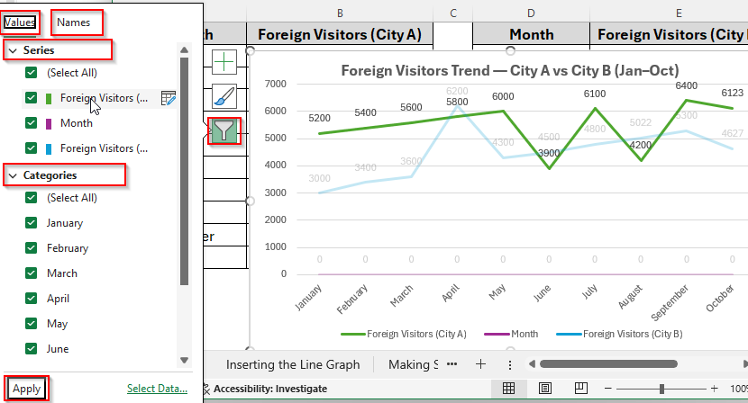Screen dimensions: 748x403
Task: Click the September axis label
Action: click(x=670, y=303)
